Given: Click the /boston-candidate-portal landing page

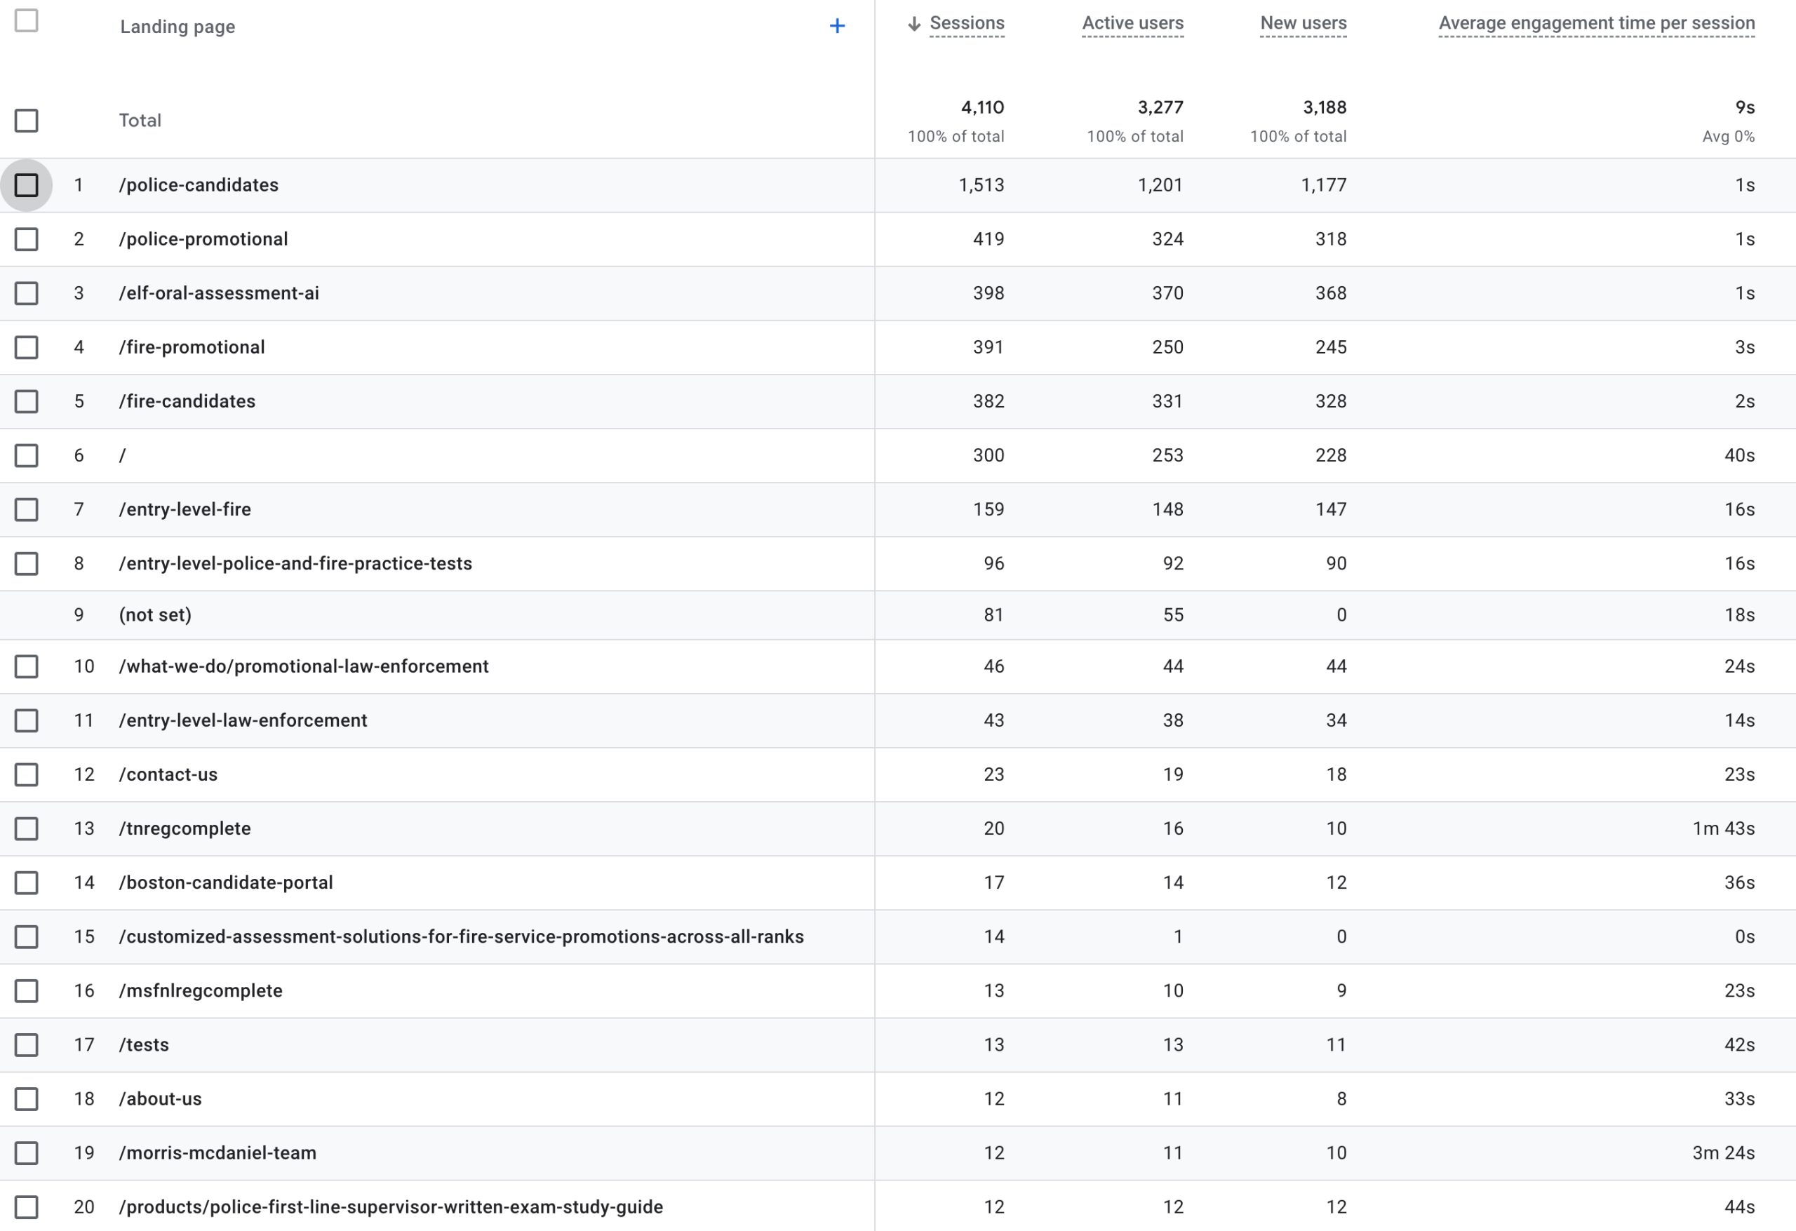Looking at the screenshot, I should point(226,883).
